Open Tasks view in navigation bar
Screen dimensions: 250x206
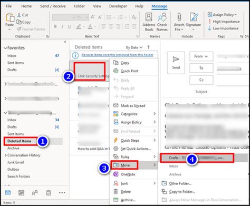tap(49, 193)
